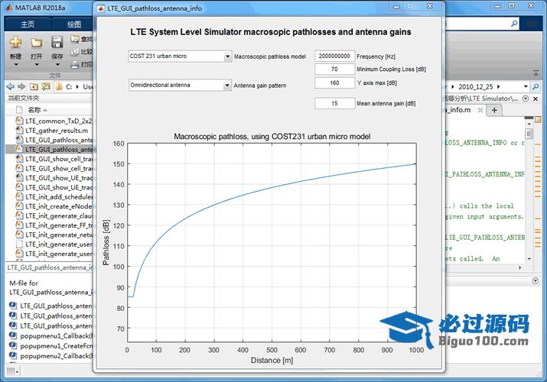Select the LTE_gather_results.m file icon
This screenshot has width=547, height=382.
pos(20,130)
